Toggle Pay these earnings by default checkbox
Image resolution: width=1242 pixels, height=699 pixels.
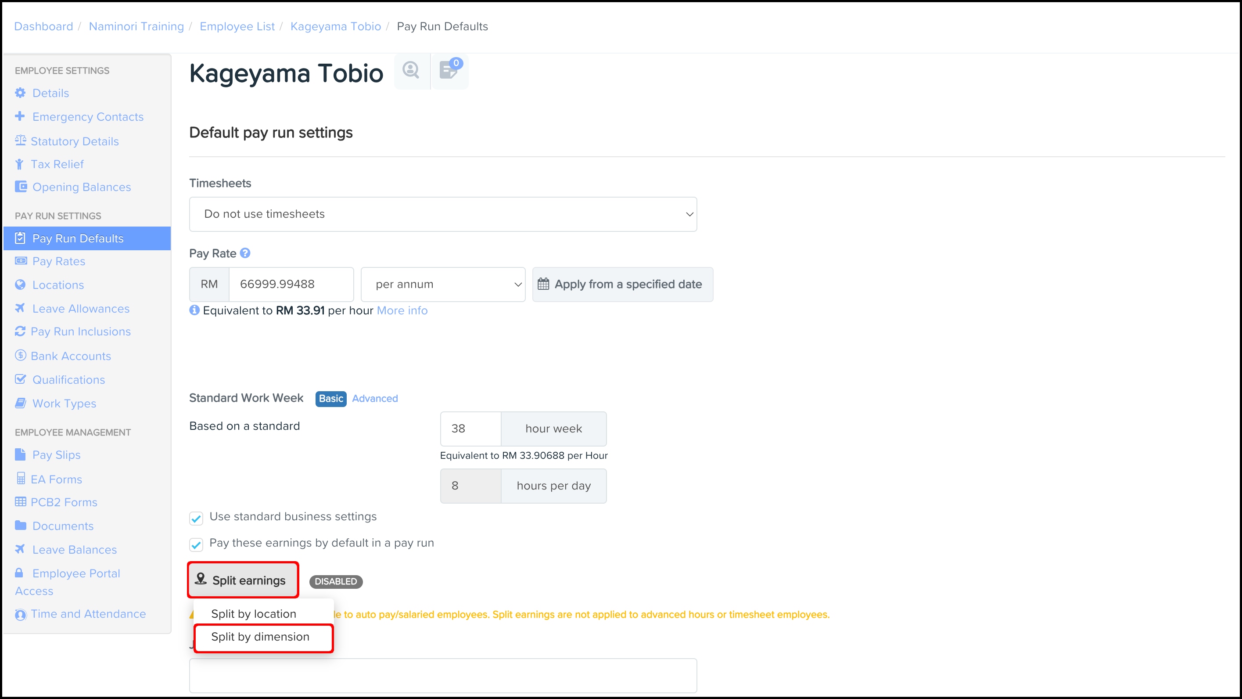point(196,544)
